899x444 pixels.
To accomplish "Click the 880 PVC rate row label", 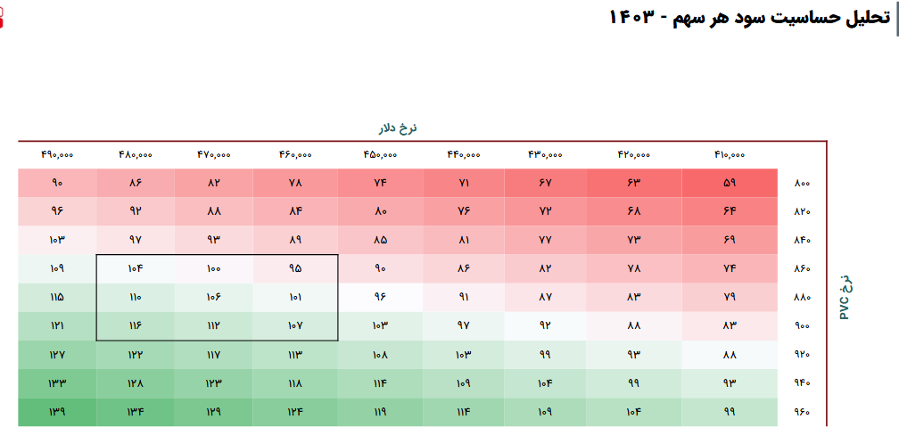I will (802, 297).
